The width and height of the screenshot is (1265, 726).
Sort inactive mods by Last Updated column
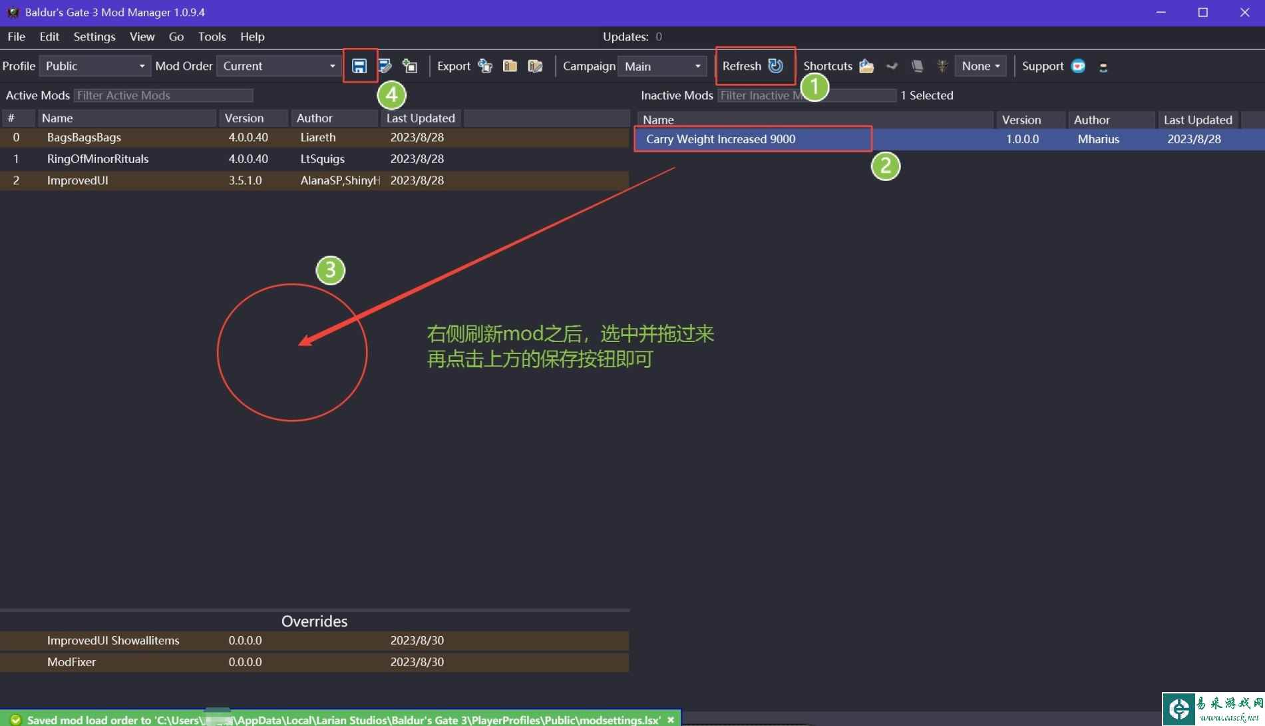[x=1198, y=120]
